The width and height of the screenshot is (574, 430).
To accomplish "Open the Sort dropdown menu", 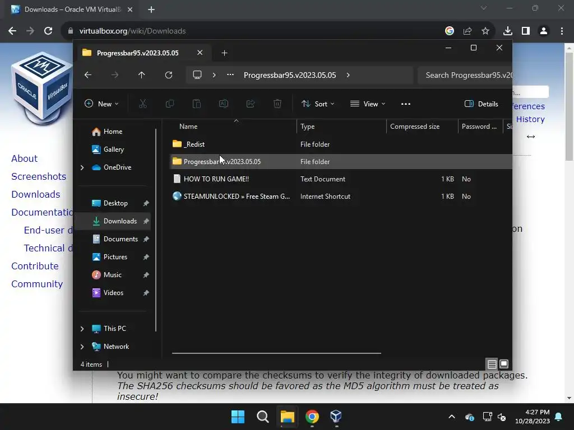I will 318,104.
